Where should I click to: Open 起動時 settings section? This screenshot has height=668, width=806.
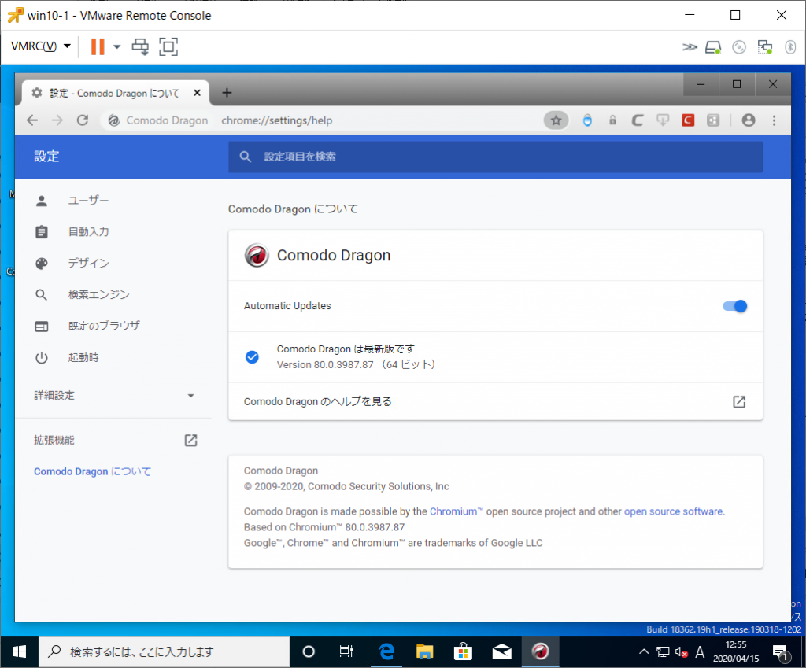[83, 357]
